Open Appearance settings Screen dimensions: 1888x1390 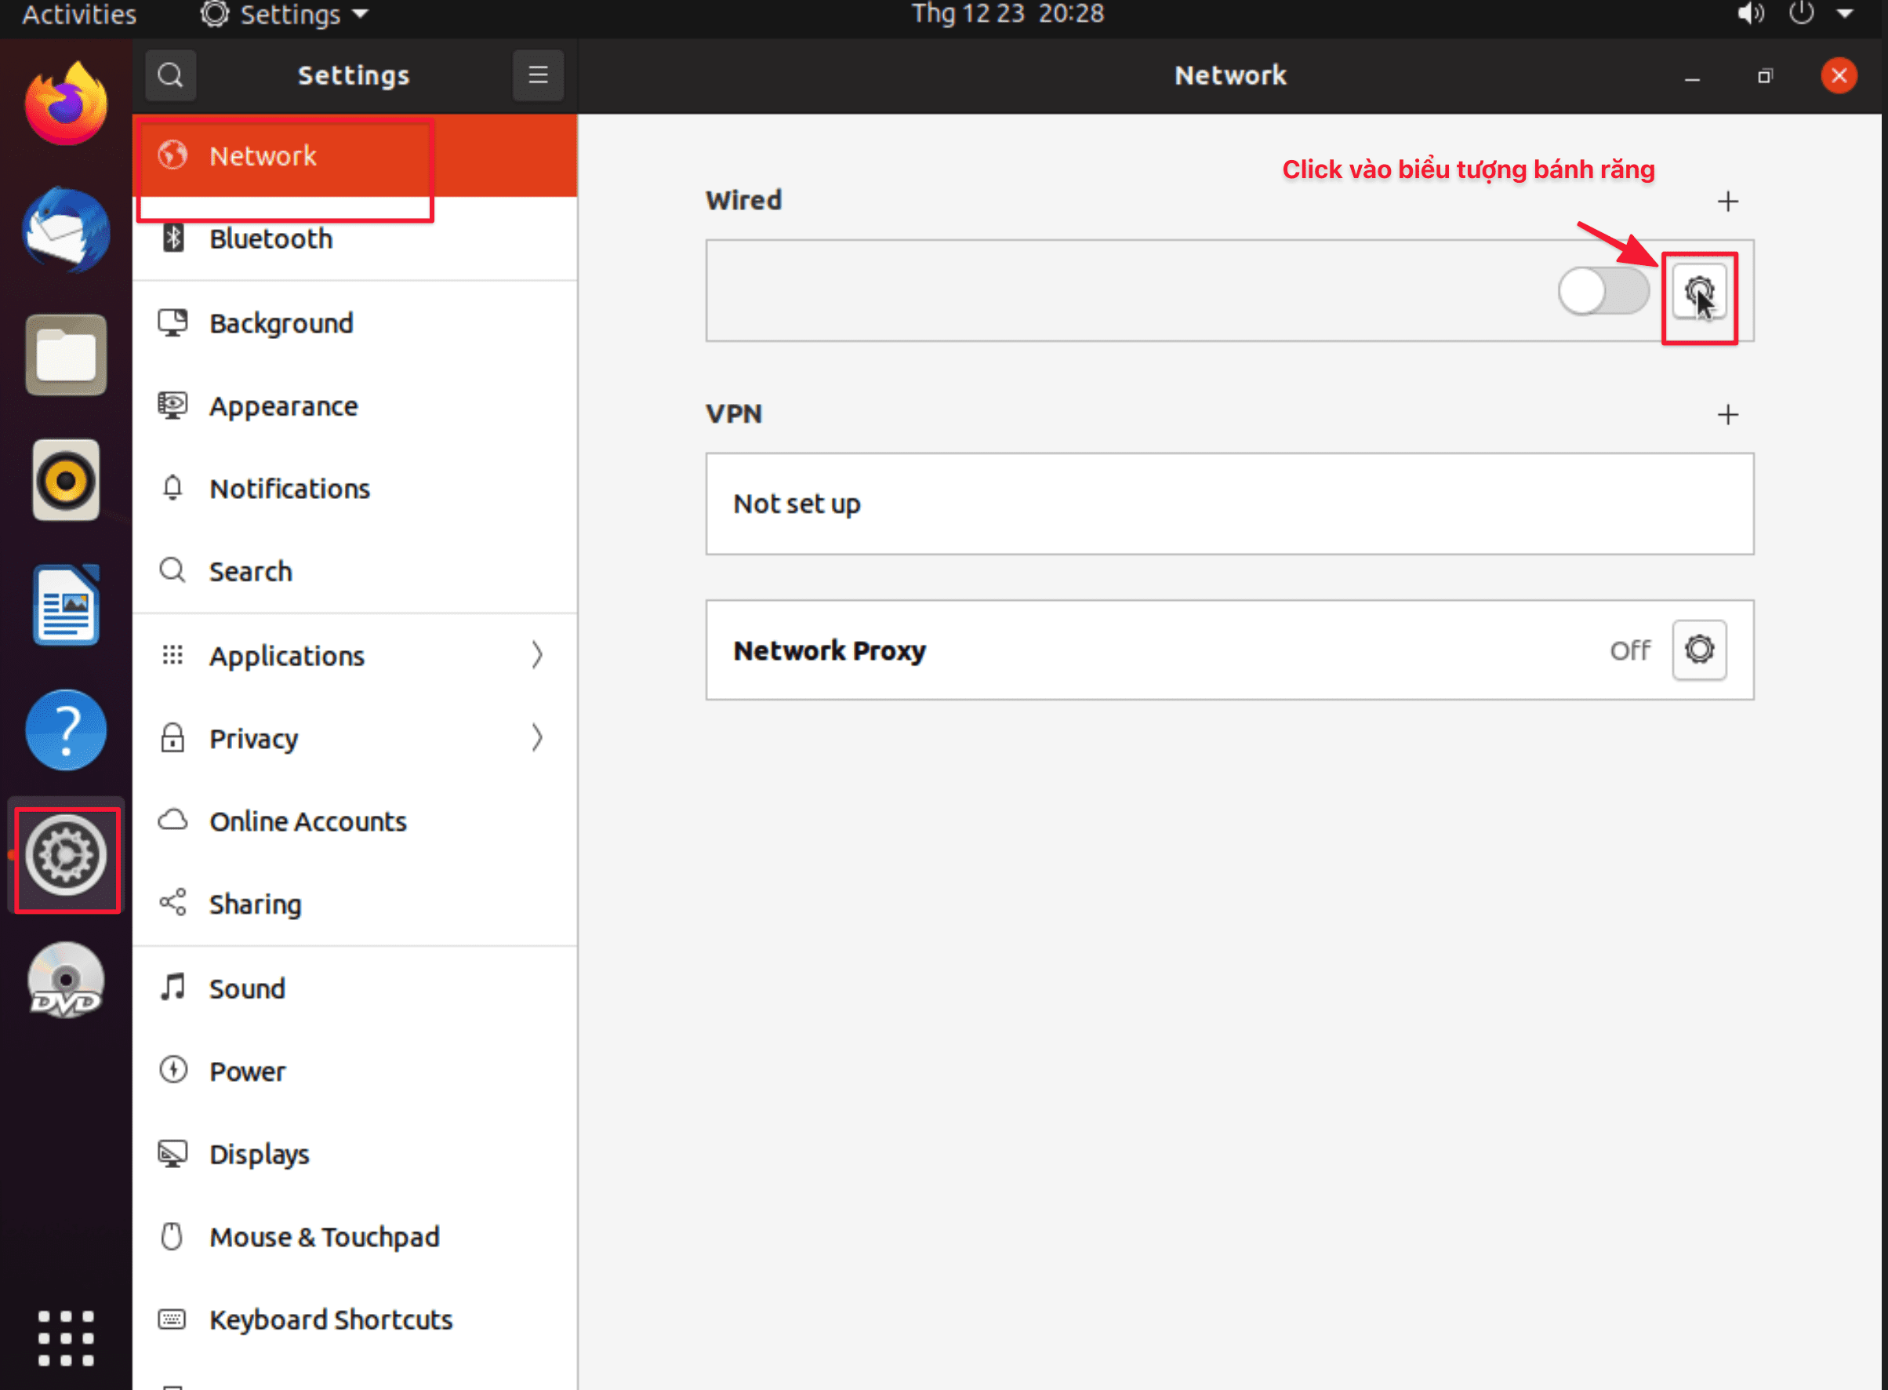coord(282,406)
